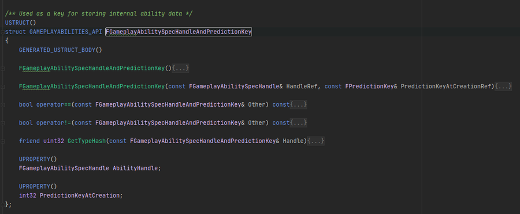Click the uint32 return type
This screenshot has height=214, width=520.
[53, 141]
